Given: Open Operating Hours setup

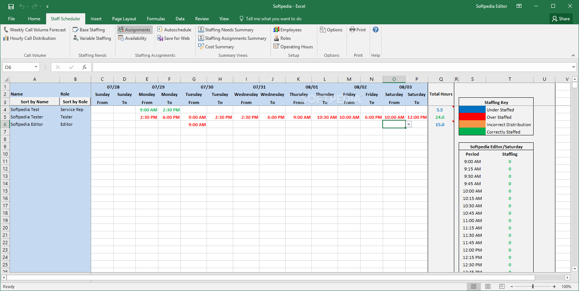Looking at the screenshot, I should point(293,47).
